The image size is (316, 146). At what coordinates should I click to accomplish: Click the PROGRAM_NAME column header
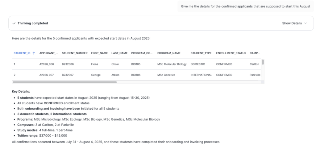tap(169, 53)
